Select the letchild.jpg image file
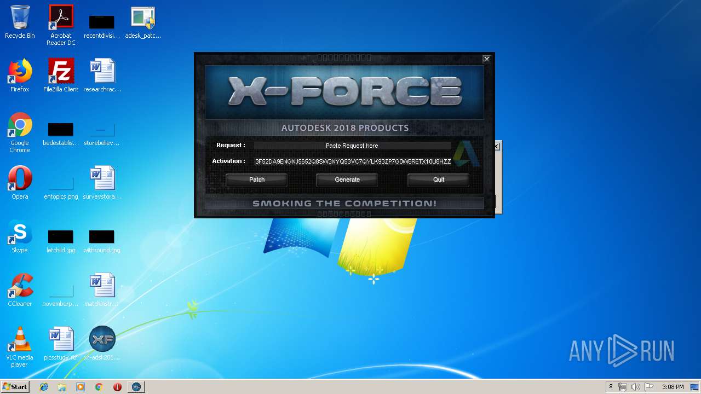 61,242
